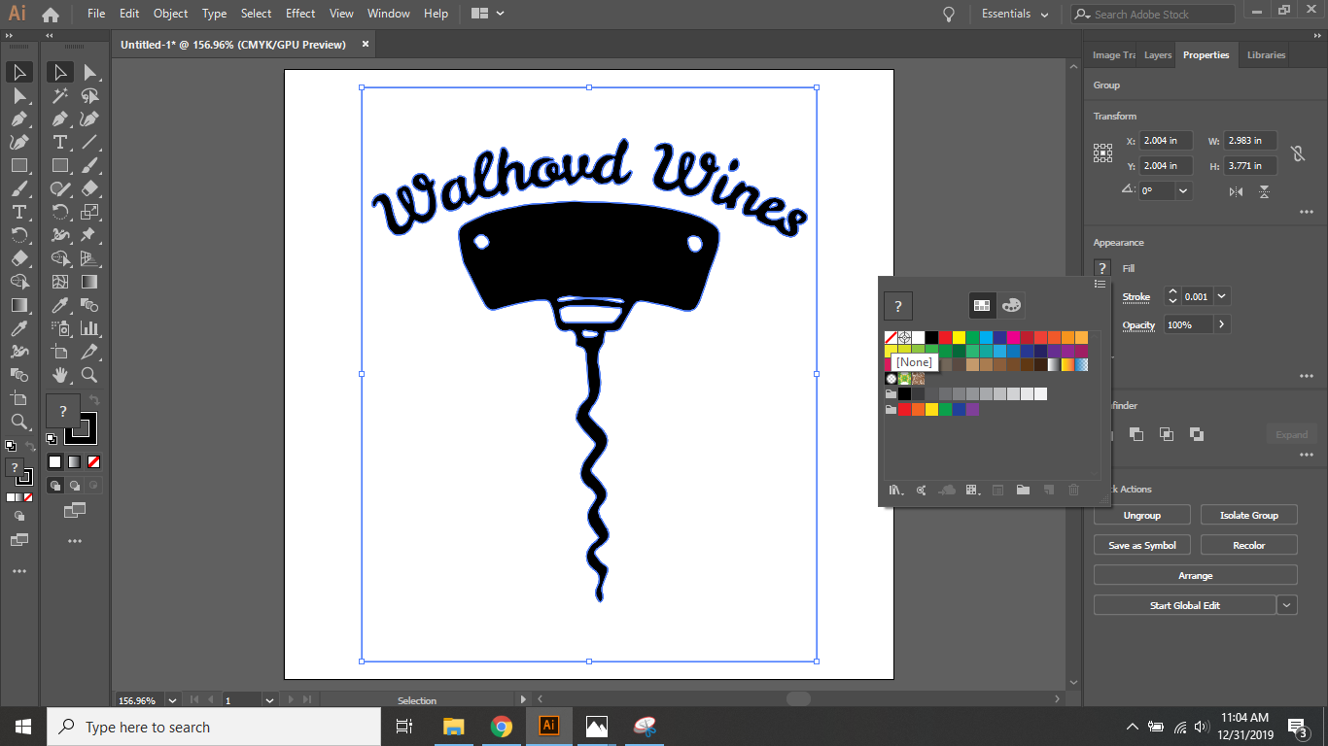Create a New Color Group in Swatches
The height and width of the screenshot is (746, 1328).
click(x=1023, y=490)
